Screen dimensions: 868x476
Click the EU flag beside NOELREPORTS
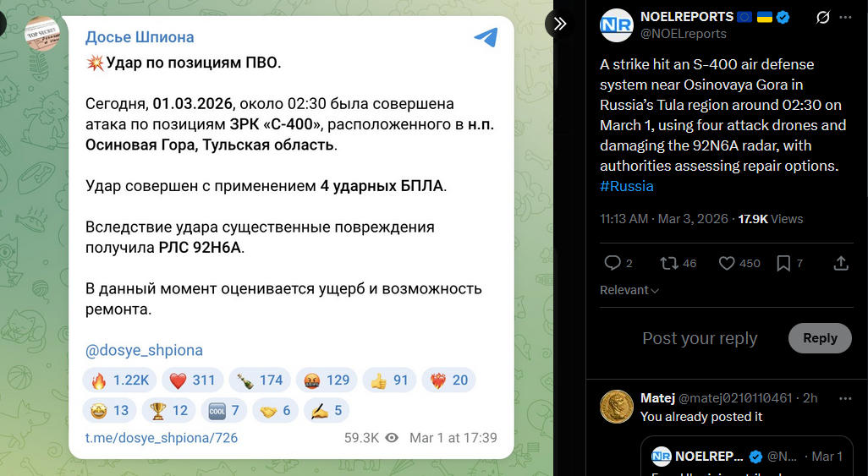[744, 17]
